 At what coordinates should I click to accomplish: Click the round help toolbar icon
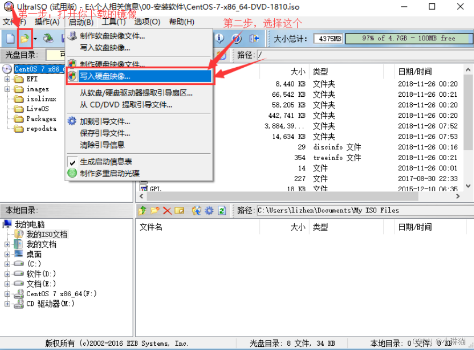pyautogui.click(x=236, y=39)
